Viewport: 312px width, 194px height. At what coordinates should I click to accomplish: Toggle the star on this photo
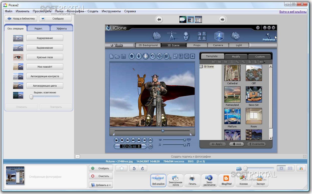pos(122,169)
